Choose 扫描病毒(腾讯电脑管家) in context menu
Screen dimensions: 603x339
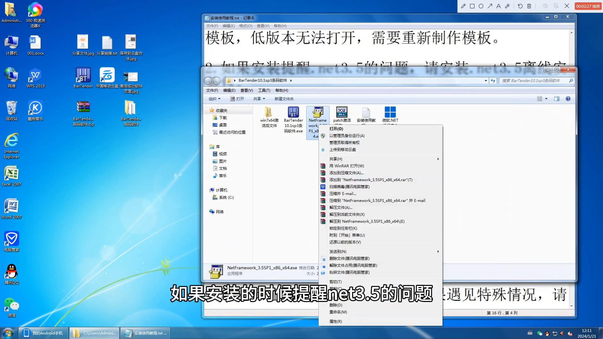[x=380, y=187]
